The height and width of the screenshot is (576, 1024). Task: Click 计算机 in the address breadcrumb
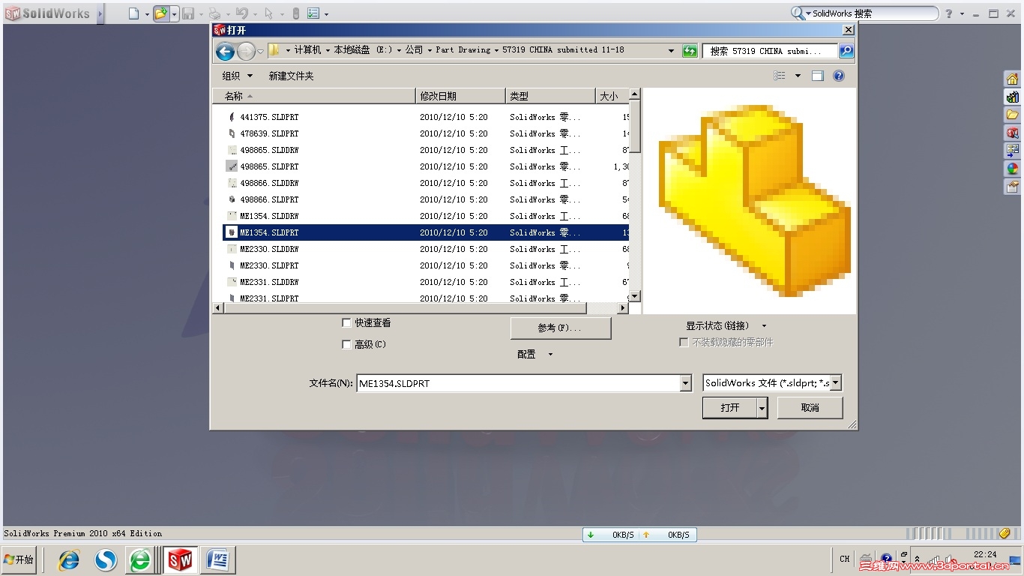point(307,50)
